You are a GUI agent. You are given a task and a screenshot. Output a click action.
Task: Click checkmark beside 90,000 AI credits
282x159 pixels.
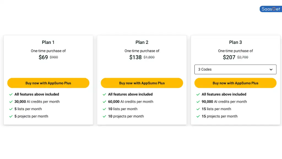pos(198,102)
